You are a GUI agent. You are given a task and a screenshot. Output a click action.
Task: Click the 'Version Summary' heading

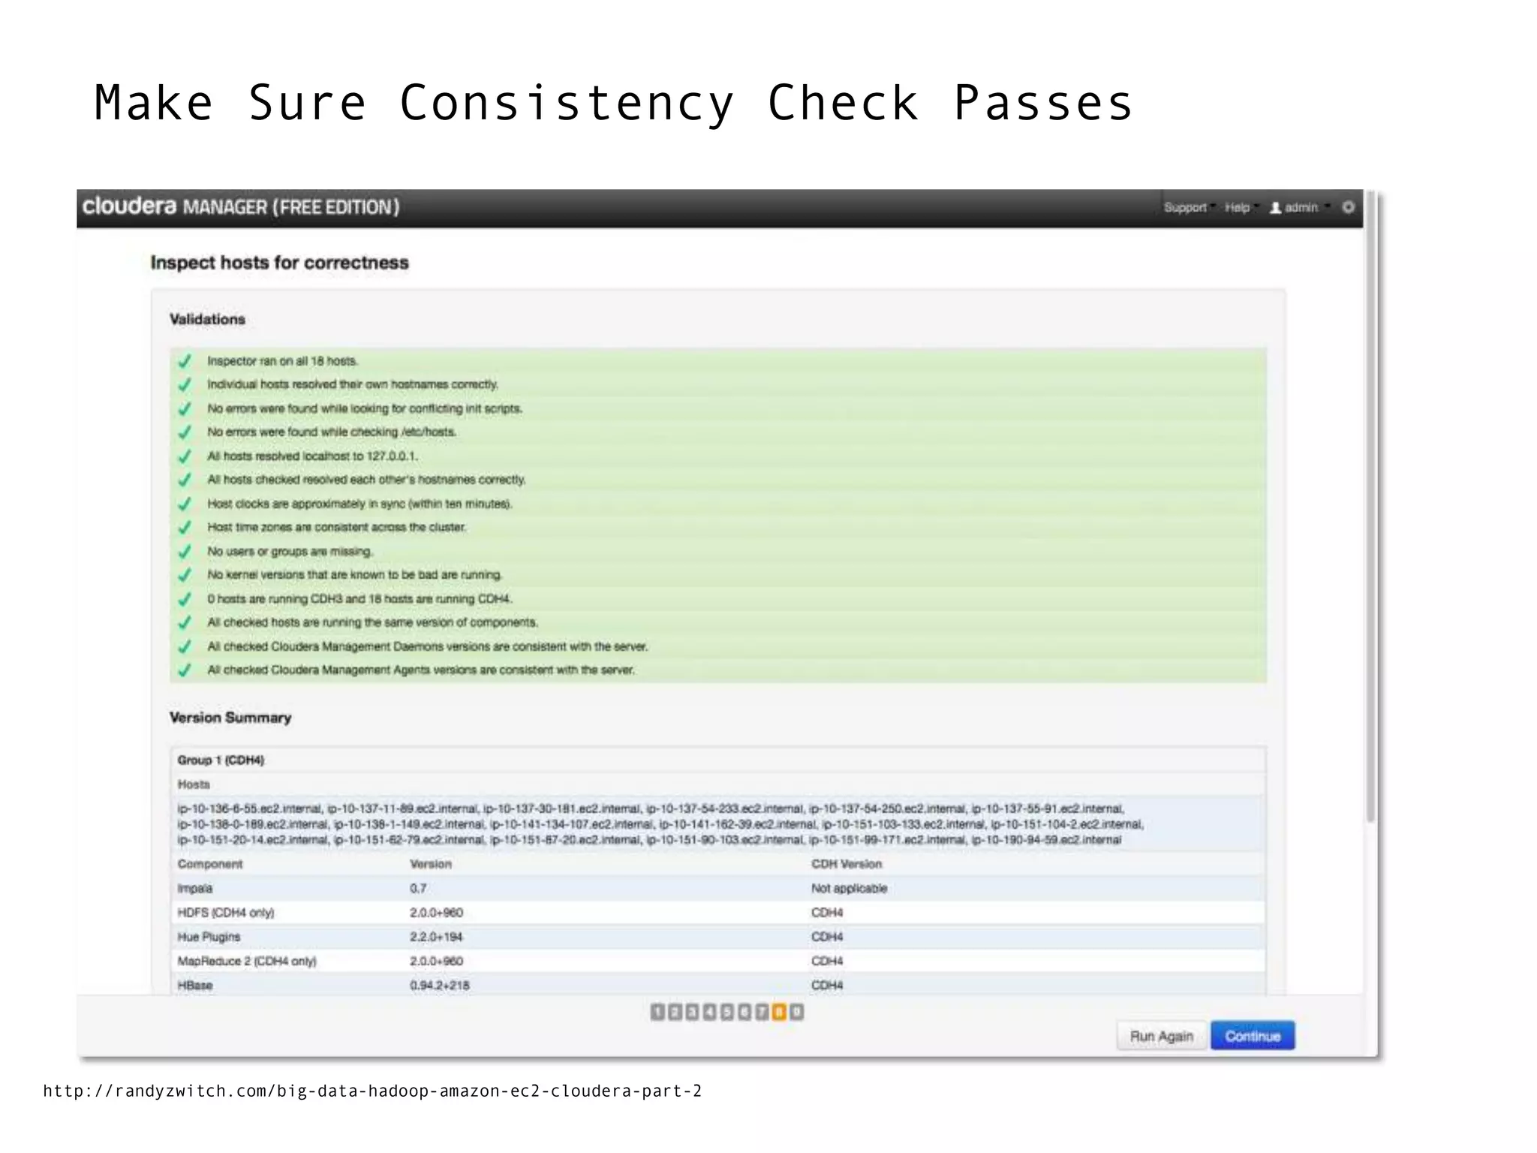230,718
